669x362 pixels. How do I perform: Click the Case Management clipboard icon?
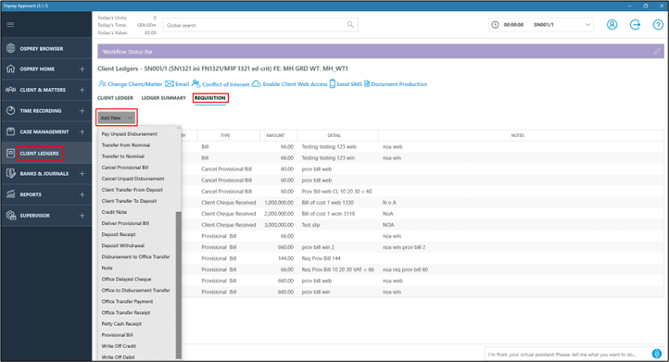11,131
